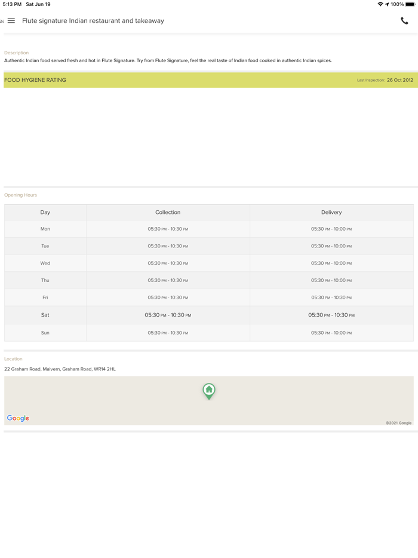Click Friday's delivery hours cell
Screen dimensions: 418x558
[331, 297]
